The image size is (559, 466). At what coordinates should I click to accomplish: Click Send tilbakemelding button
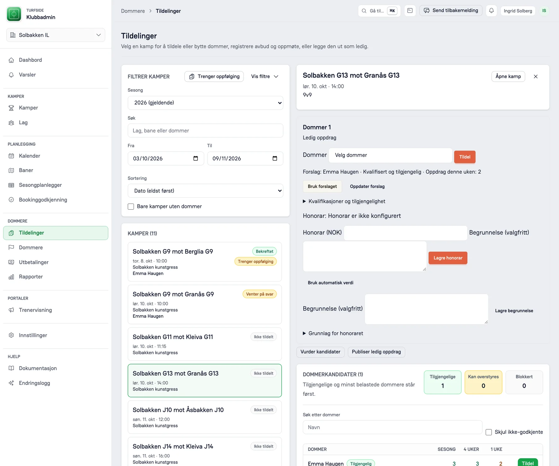(451, 11)
